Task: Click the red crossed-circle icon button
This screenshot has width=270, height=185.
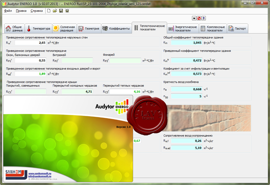Action: click(x=199, y=18)
